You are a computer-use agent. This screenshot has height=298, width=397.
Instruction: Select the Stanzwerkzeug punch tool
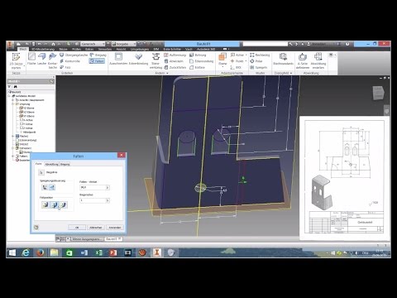click(155, 61)
